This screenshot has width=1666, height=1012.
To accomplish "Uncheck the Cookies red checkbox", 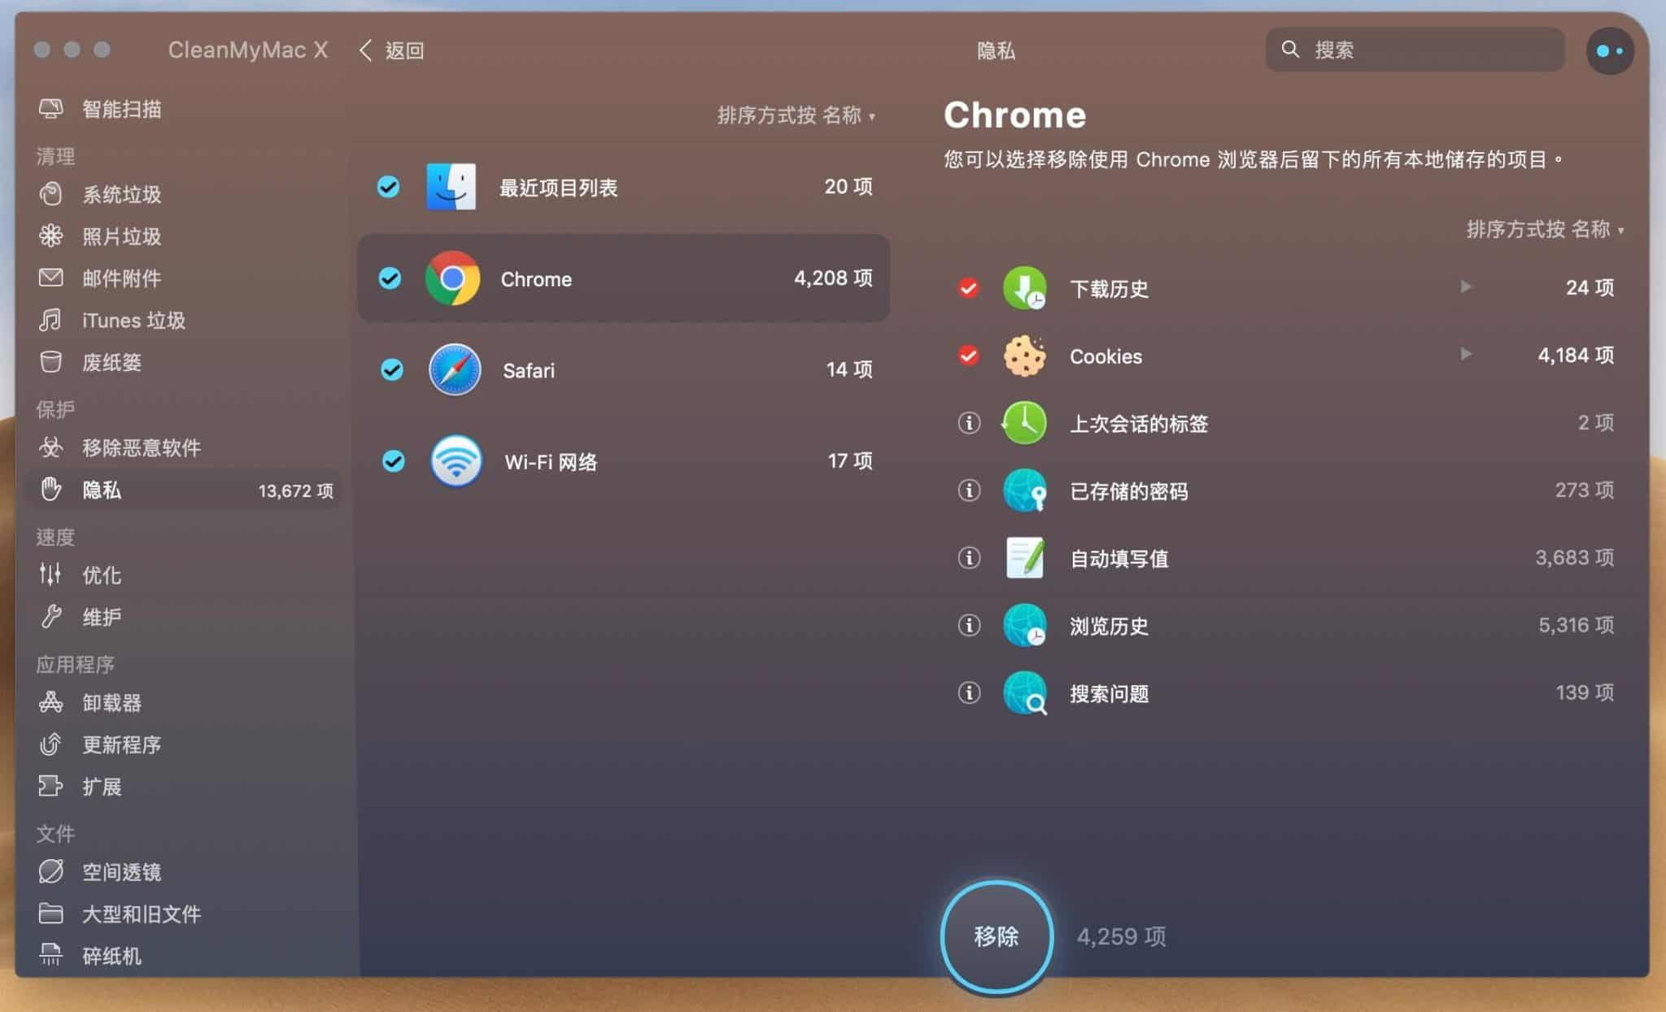I will [x=968, y=356].
